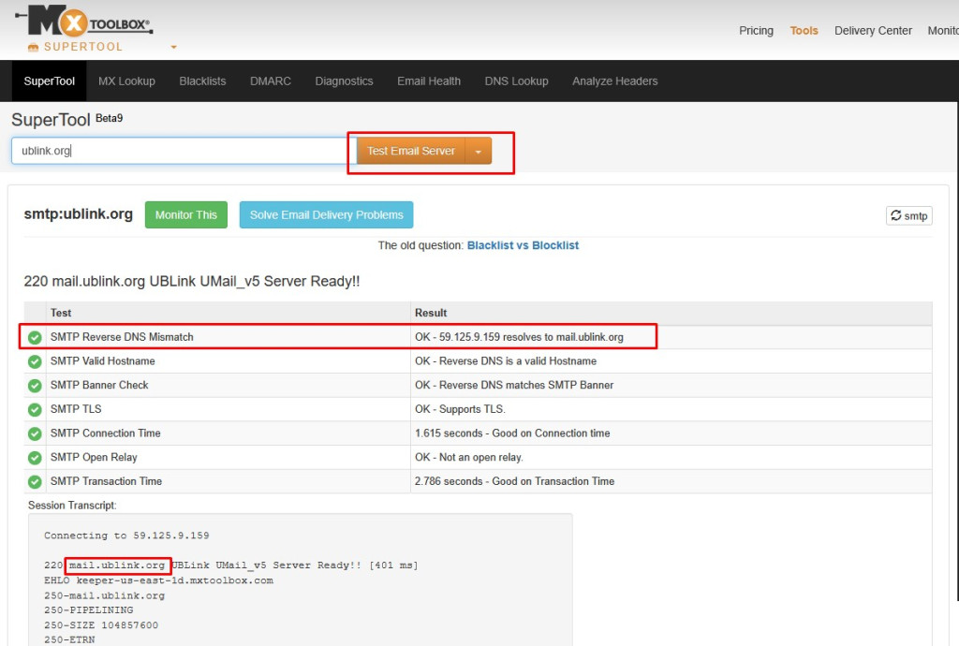959x646 pixels.
Task: Open the Blacklist vs Blocklist link
Action: pos(523,245)
